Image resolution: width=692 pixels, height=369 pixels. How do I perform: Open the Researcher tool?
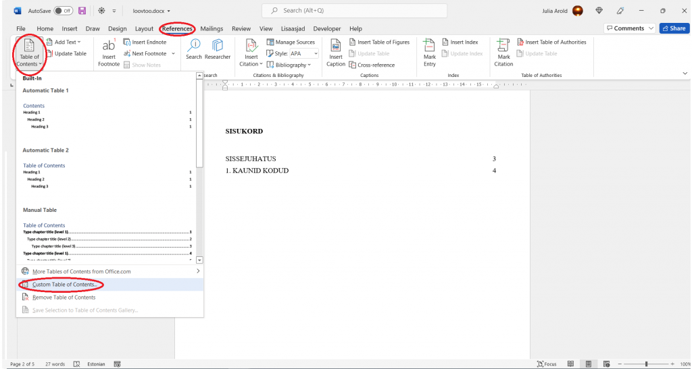[218, 49]
